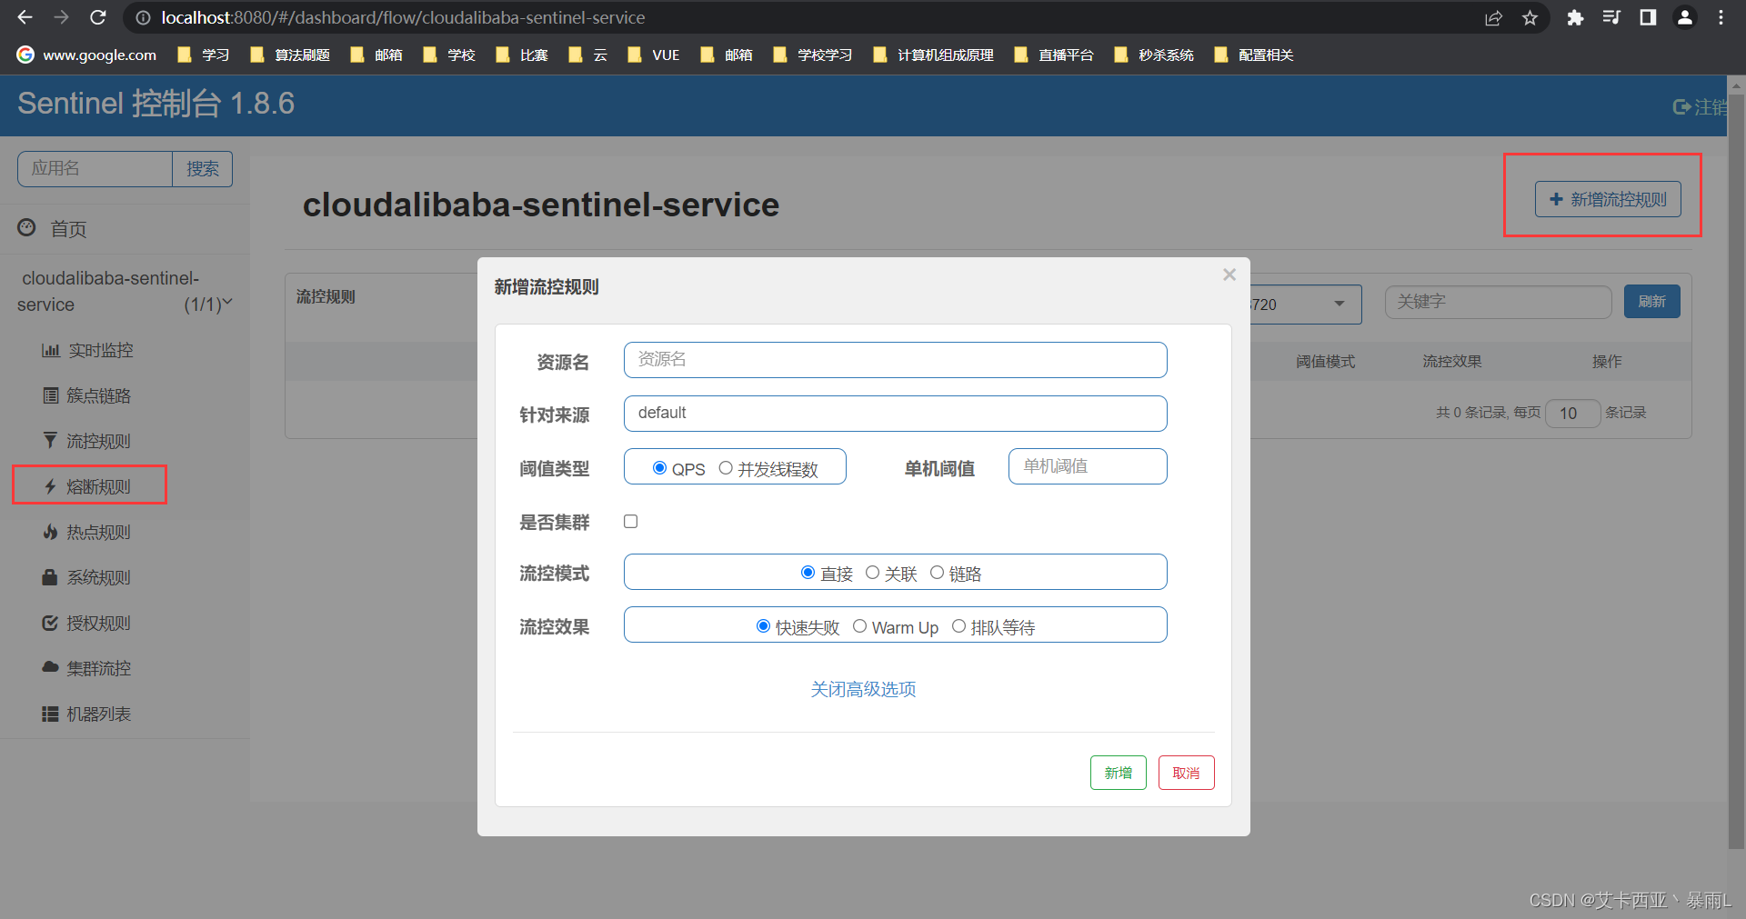Open the Chrome three-dot menu
Screen dimensions: 1746x919
coord(1721,18)
